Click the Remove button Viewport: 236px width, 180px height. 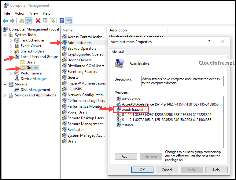click(x=151, y=157)
